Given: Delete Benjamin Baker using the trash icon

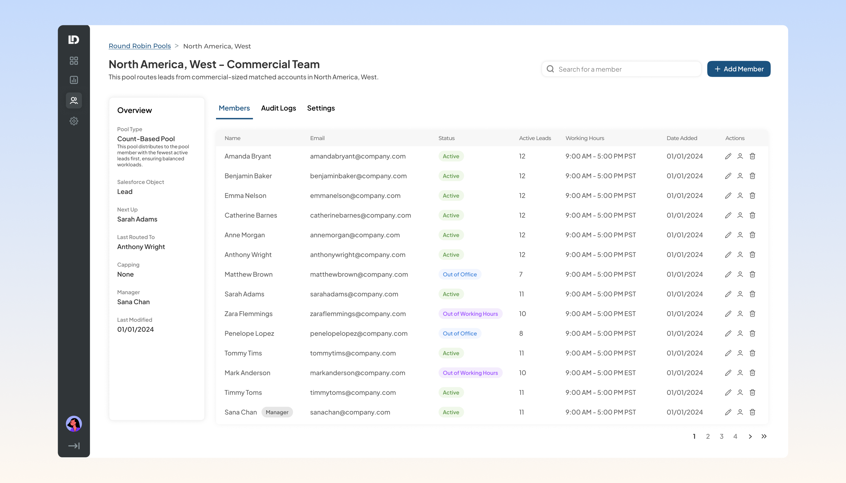Looking at the screenshot, I should 752,176.
